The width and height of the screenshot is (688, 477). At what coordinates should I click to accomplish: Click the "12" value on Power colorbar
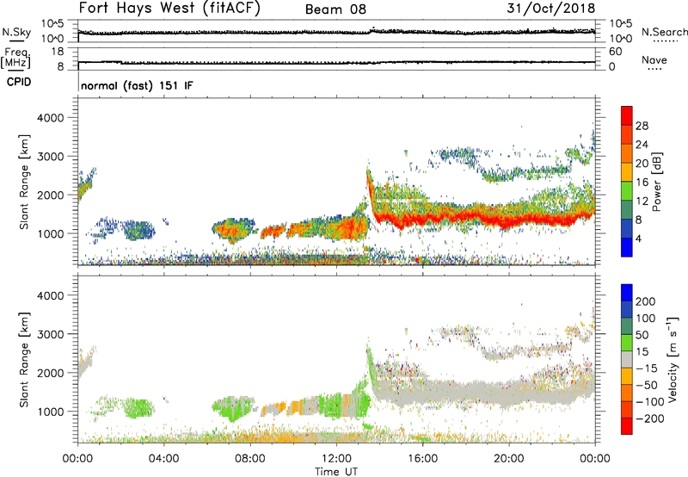(x=642, y=201)
